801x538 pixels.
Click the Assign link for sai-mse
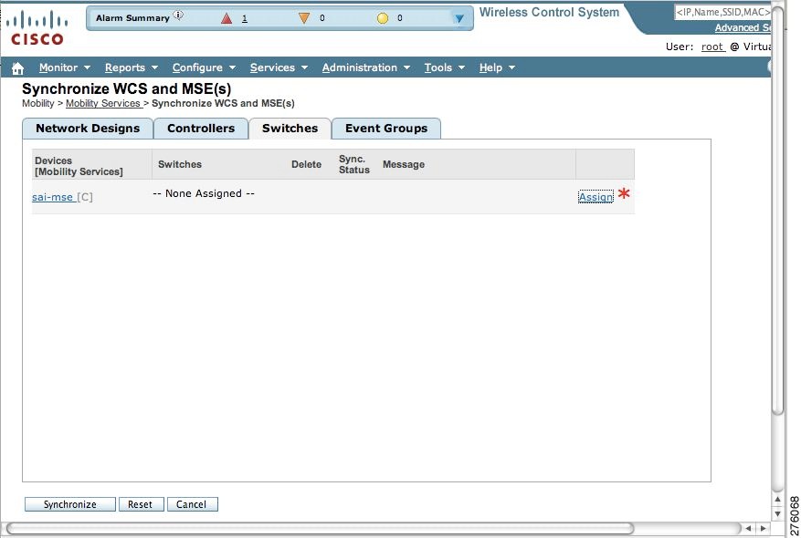pyautogui.click(x=595, y=197)
